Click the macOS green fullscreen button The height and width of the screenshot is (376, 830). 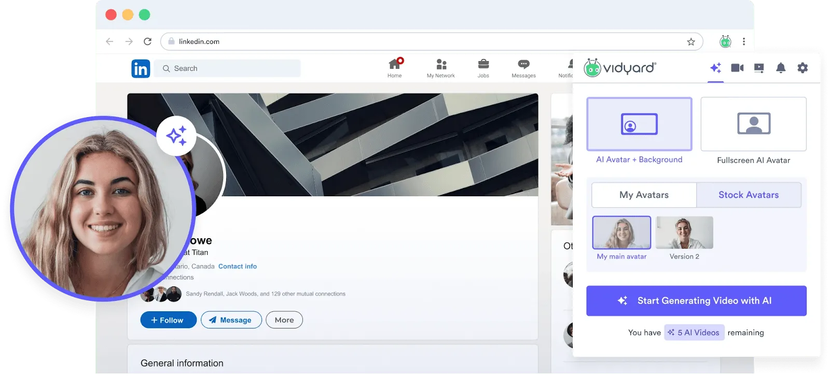pyautogui.click(x=145, y=15)
